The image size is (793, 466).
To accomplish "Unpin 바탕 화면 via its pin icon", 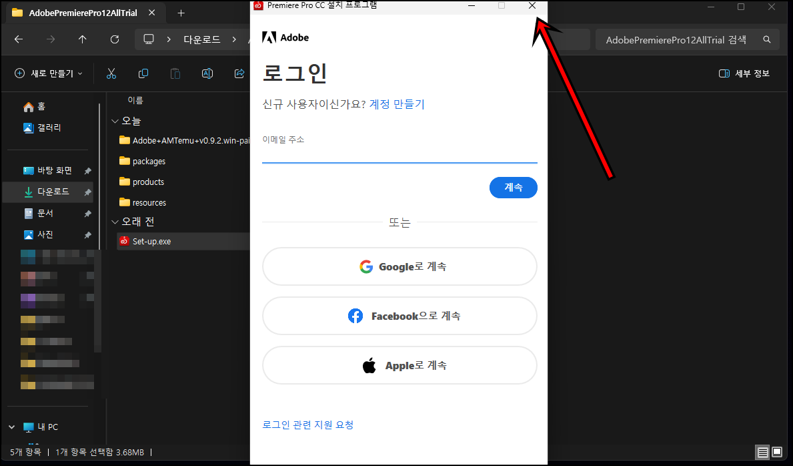I will pos(87,171).
